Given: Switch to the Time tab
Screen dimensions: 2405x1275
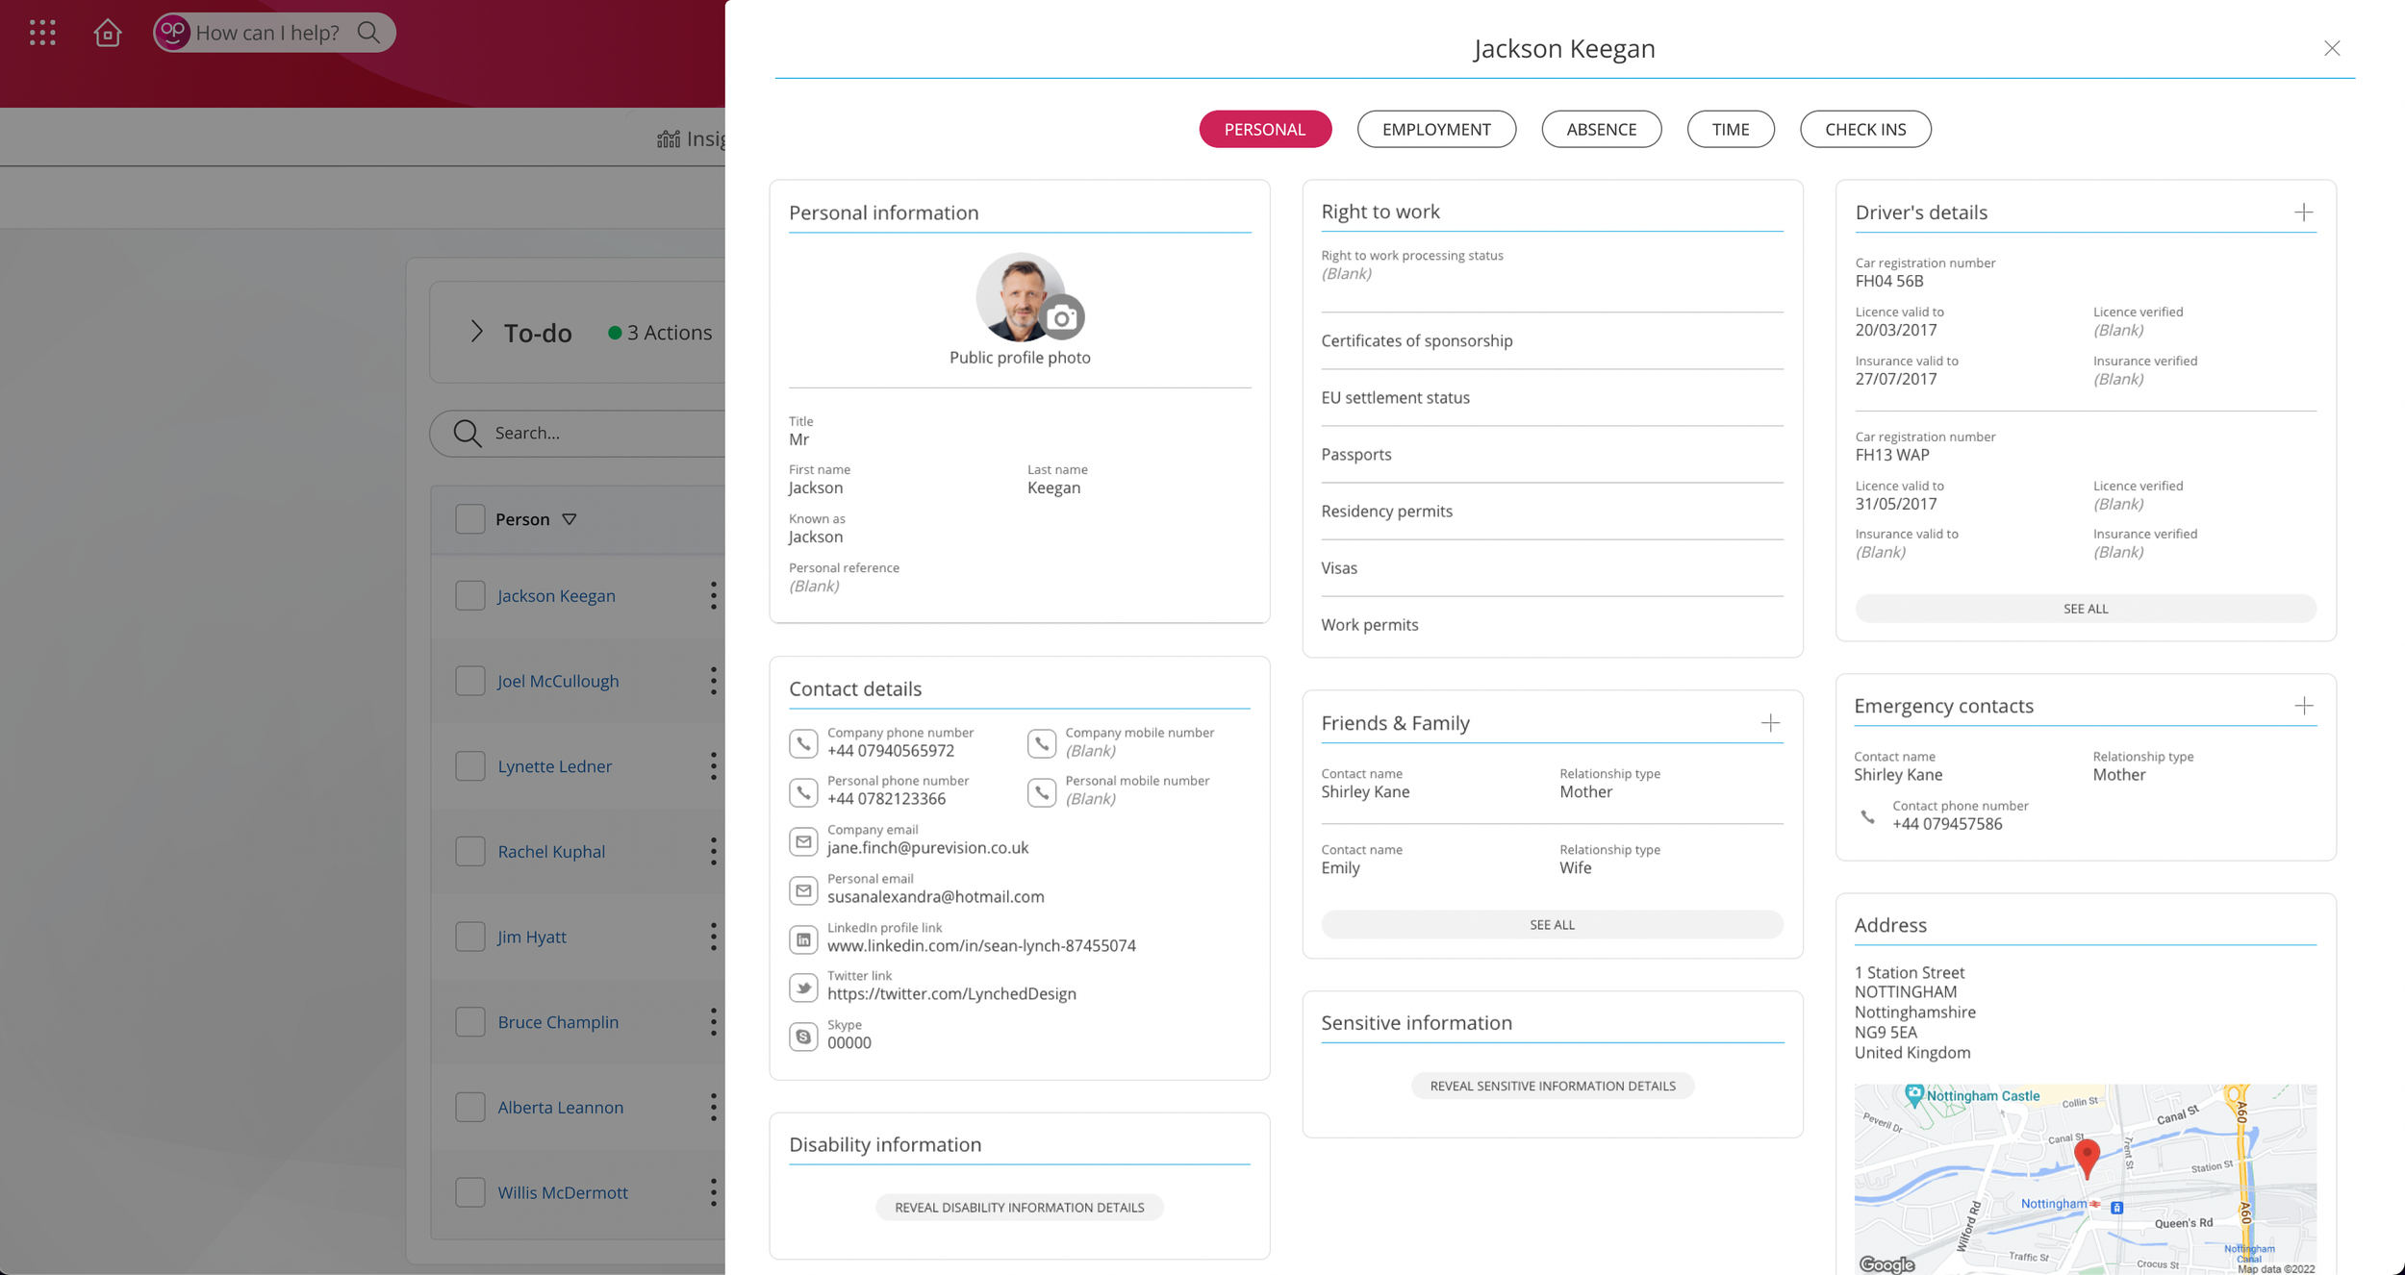Looking at the screenshot, I should tap(1731, 129).
